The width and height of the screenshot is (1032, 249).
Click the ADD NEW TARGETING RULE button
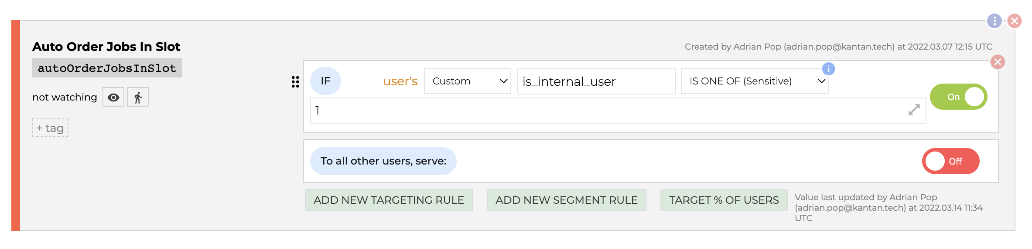click(x=389, y=200)
